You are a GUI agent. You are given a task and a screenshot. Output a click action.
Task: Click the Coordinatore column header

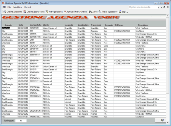(x=83, y=25)
